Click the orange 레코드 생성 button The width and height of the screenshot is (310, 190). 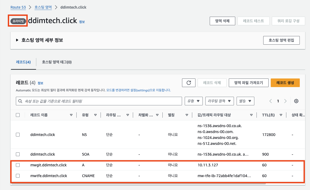coord(285,83)
